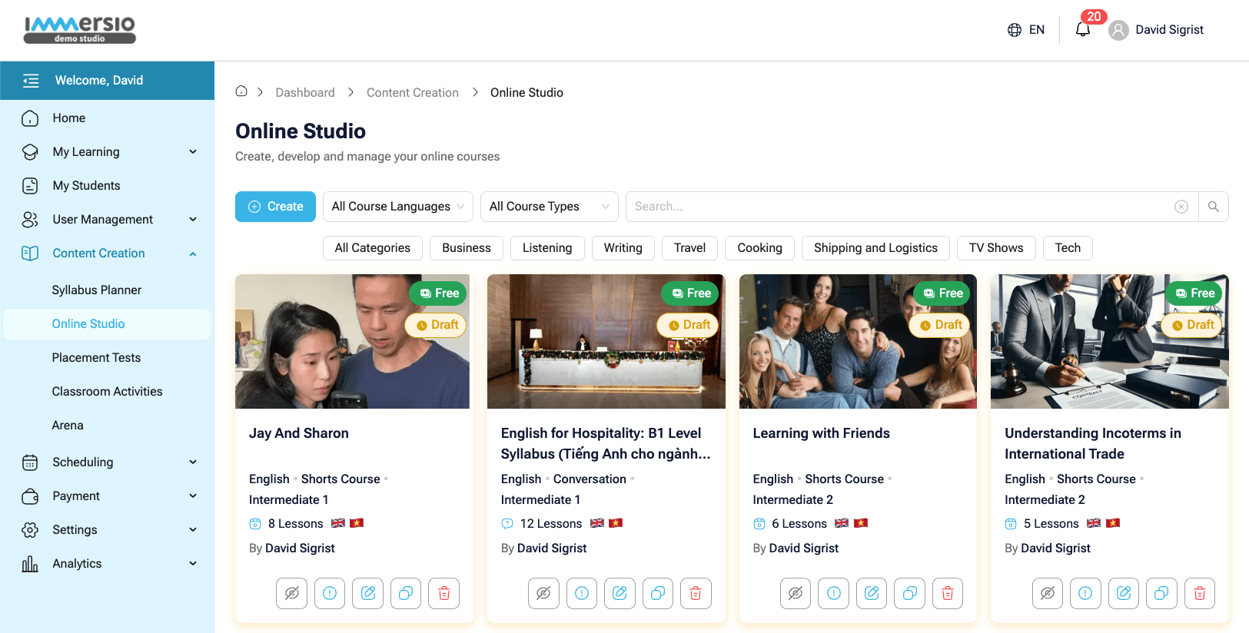Delete the Jay And Sharon course
The width and height of the screenshot is (1249, 633).
[443, 593]
